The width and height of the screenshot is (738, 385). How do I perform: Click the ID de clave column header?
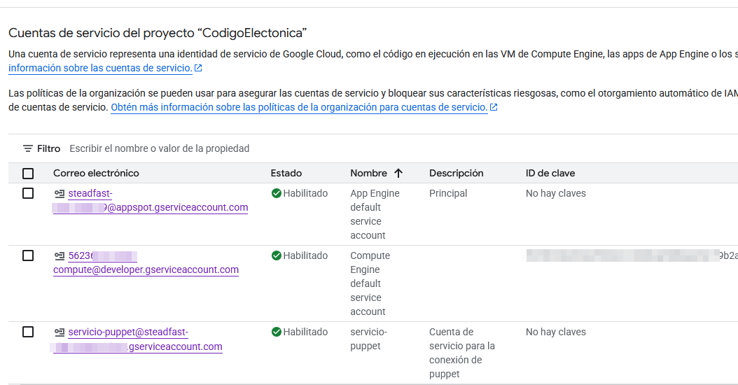[550, 173]
